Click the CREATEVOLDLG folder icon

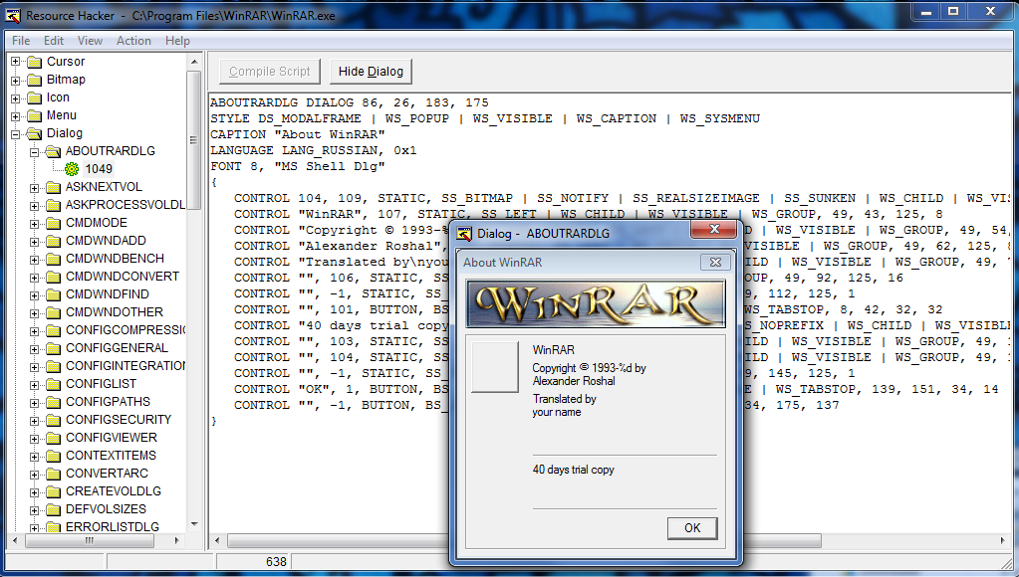[53, 491]
